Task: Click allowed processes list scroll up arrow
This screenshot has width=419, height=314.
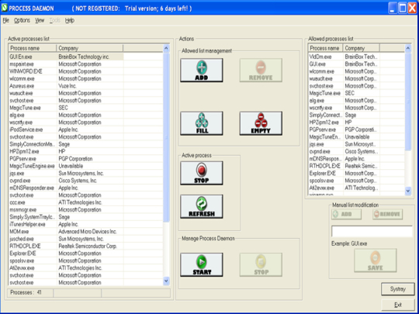Action: [408, 48]
